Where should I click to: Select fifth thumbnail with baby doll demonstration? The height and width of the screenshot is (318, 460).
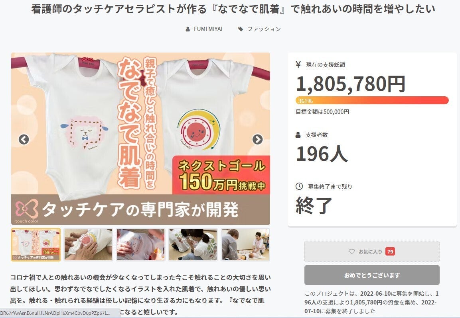[x=245, y=245]
